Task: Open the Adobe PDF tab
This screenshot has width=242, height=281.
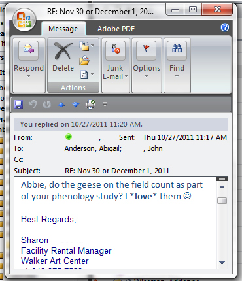Action: point(116,29)
